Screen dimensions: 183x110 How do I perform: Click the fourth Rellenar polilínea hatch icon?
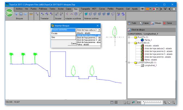(x=100, y=14)
